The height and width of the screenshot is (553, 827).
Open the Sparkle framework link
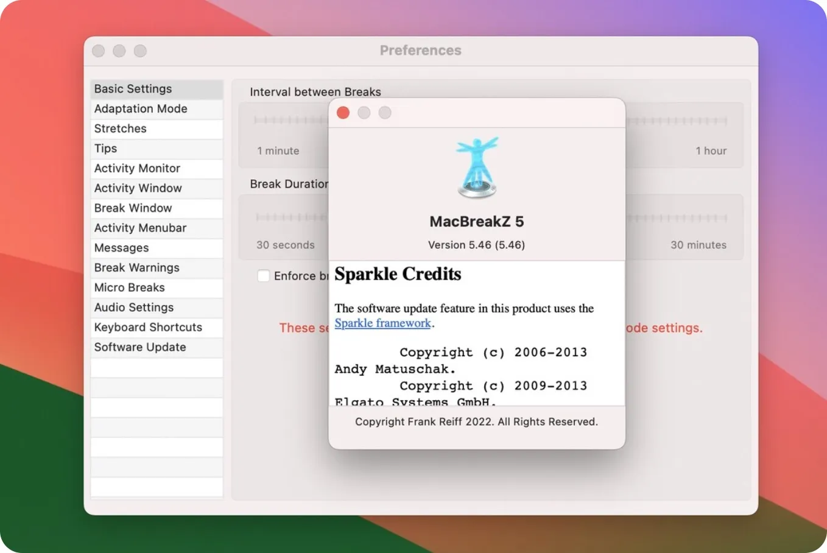pyautogui.click(x=382, y=323)
